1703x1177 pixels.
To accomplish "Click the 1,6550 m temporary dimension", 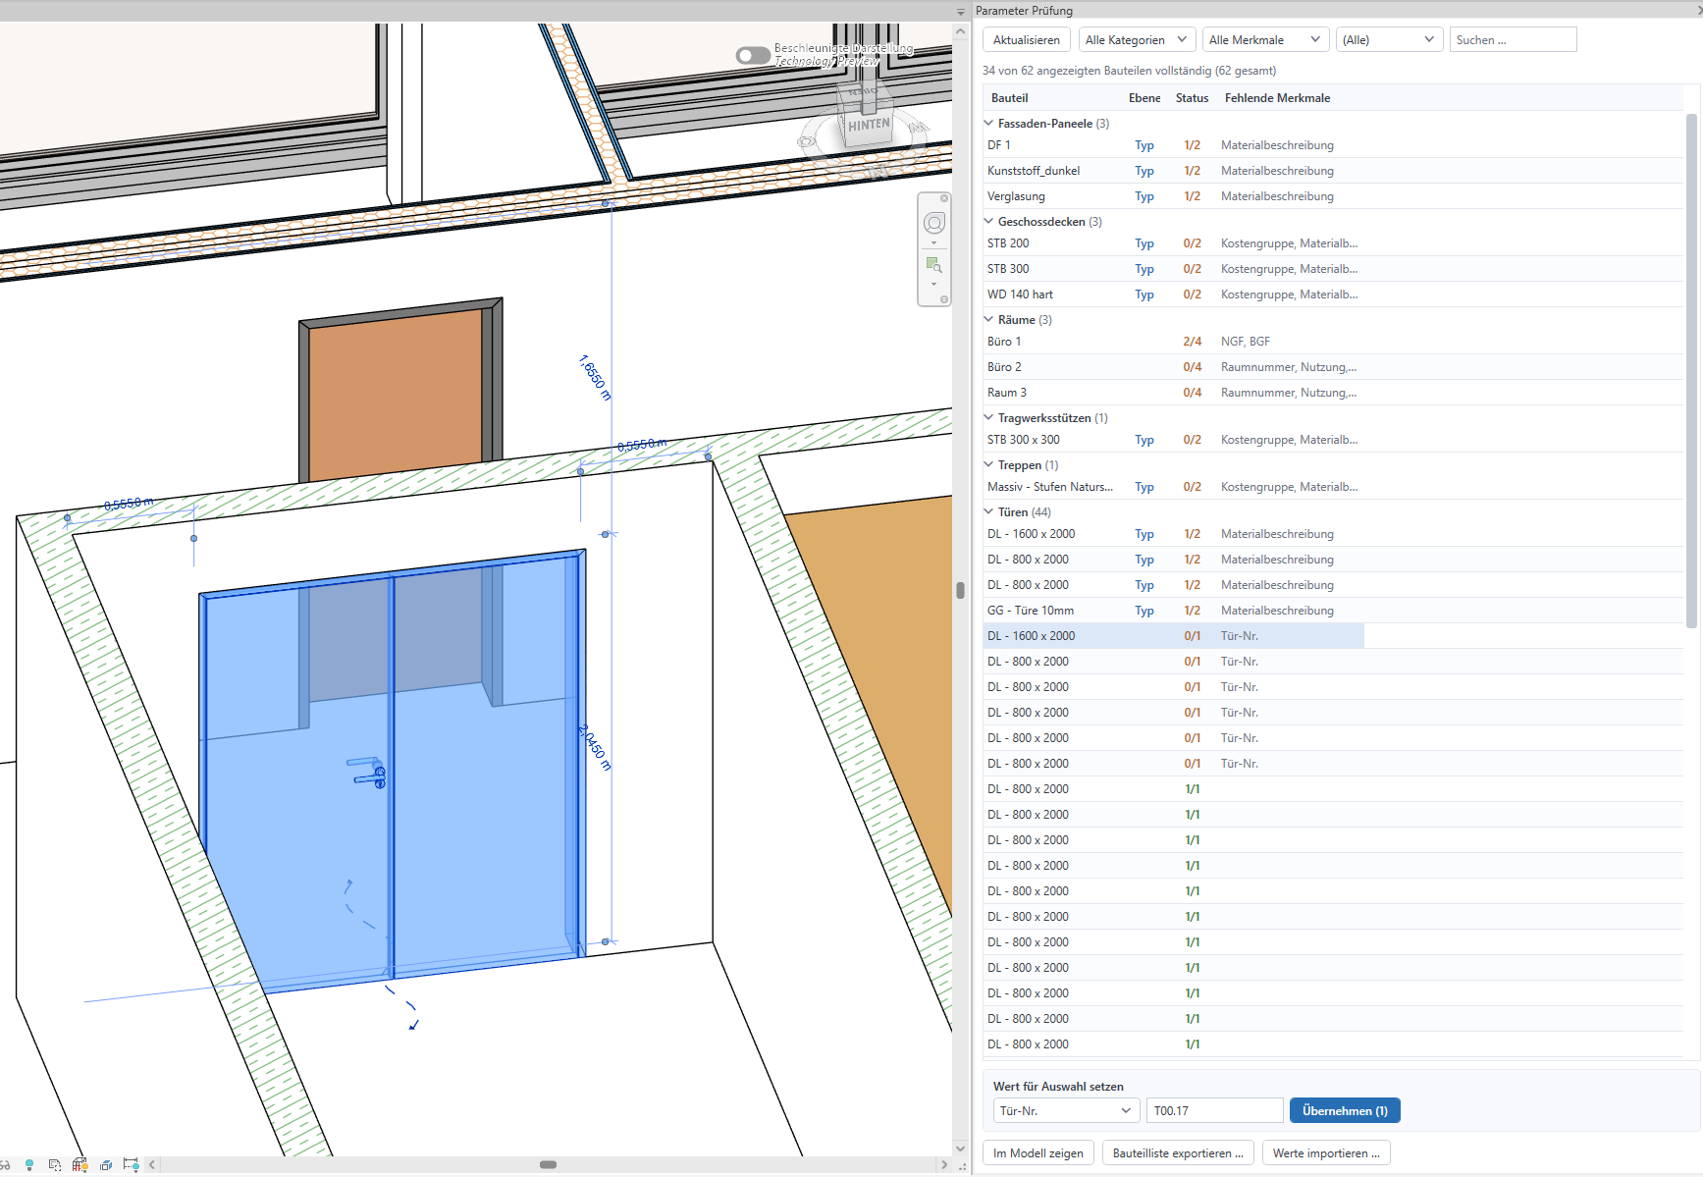I will (595, 378).
